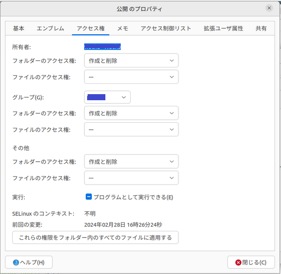The width and height of the screenshot is (281, 274).
Task: Open the group folder access dropdown
Action: pos(131,113)
